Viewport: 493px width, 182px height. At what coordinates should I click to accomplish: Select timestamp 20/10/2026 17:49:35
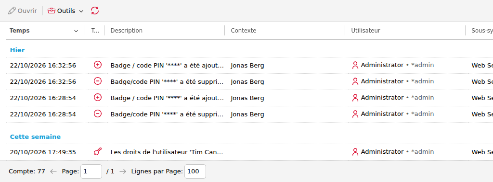tap(43, 152)
